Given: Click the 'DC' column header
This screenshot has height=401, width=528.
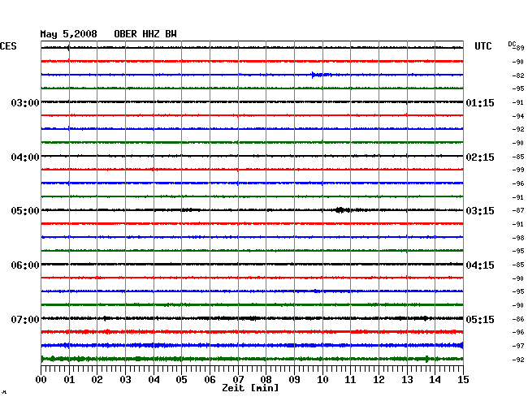Looking at the screenshot, I should (x=512, y=44).
